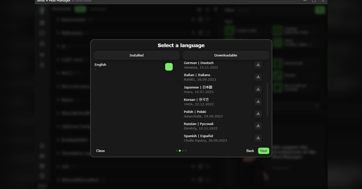Go Back to the previous setup step
362x189 pixels.
point(250,151)
